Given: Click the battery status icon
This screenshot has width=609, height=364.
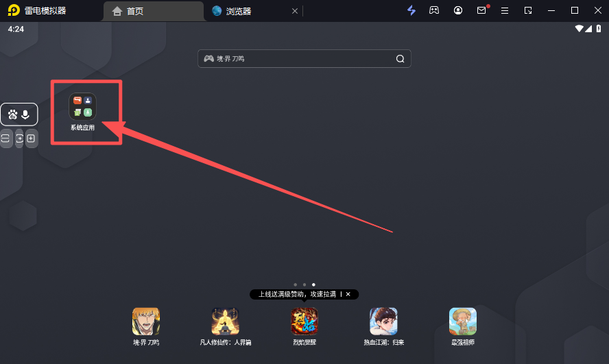Looking at the screenshot, I should (599, 29).
